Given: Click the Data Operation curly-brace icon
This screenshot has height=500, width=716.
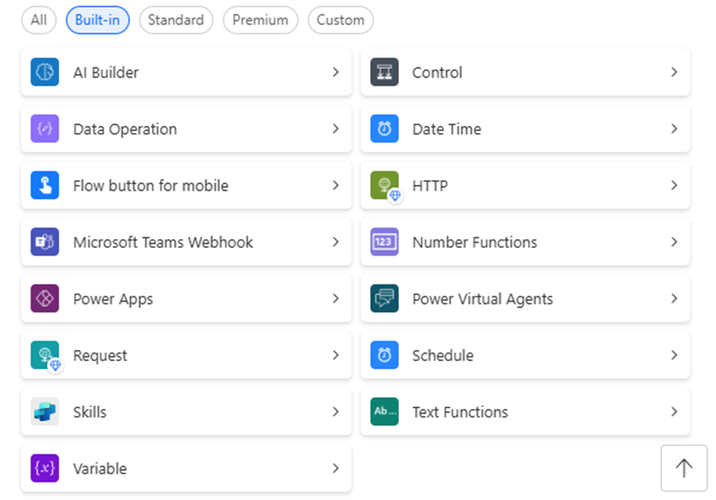Looking at the screenshot, I should [x=45, y=128].
